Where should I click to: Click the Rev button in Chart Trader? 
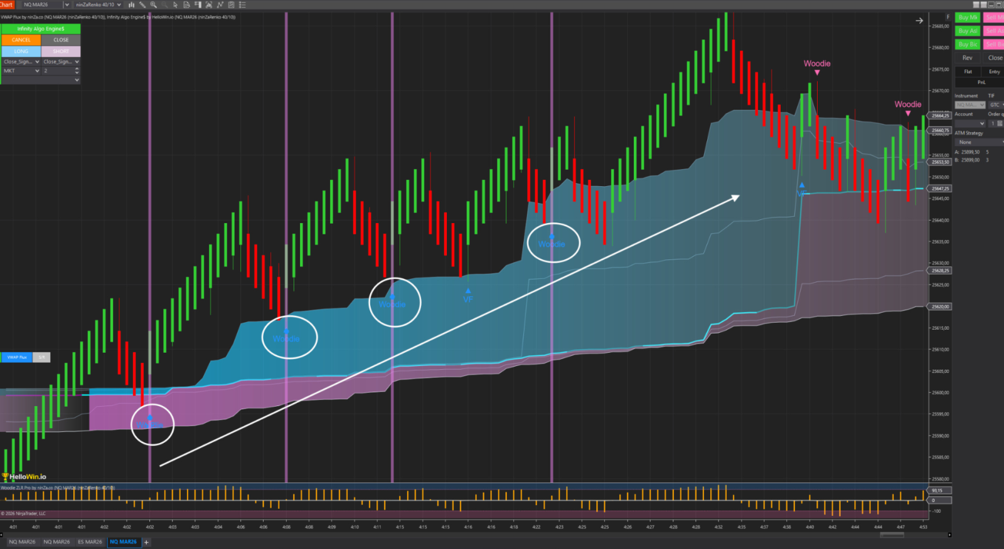point(968,58)
